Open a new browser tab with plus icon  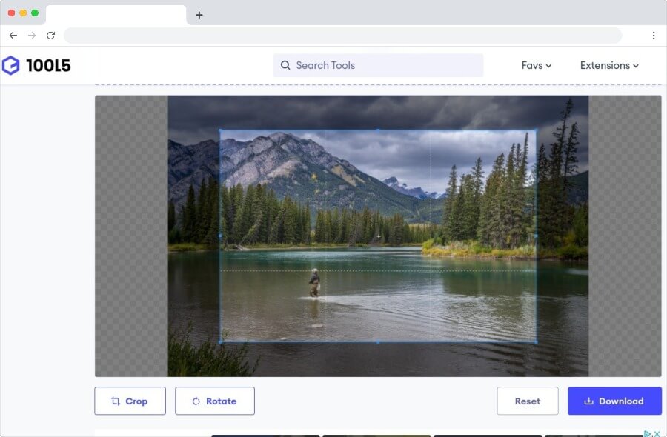tap(199, 15)
